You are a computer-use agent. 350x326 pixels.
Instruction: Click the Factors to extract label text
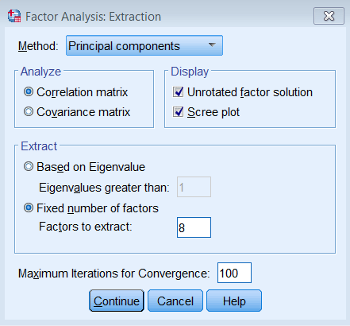pyautogui.click(x=86, y=227)
